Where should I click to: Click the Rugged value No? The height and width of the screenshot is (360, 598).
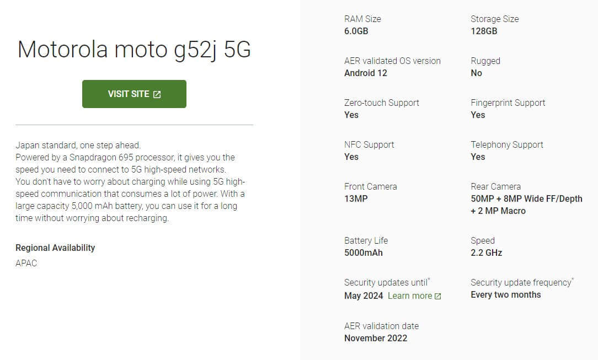[476, 73]
